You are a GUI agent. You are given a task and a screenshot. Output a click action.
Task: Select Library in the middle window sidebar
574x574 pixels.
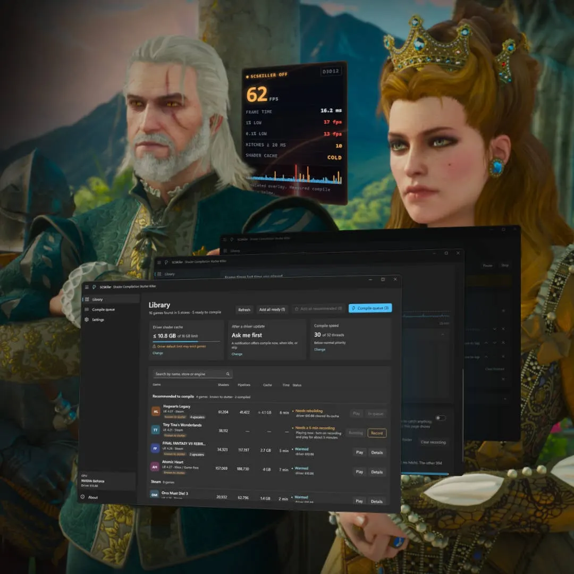[169, 274]
